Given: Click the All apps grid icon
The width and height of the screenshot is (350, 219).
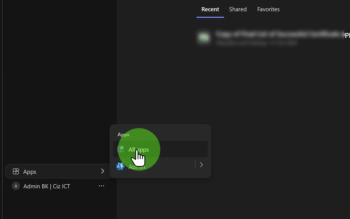Looking at the screenshot, I should 120,149.
